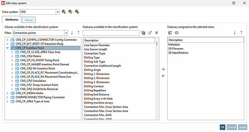The width and height of the screenshot is (249, 132).
Task: Collapse the CNS_CP Insertion Point node
Action: tap(8, 48)
